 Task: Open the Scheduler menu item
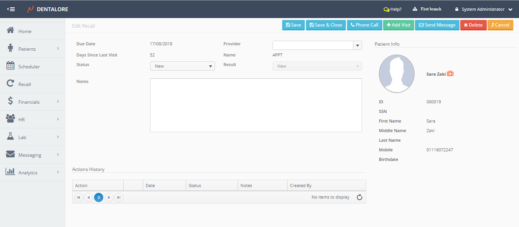[29, 66]
